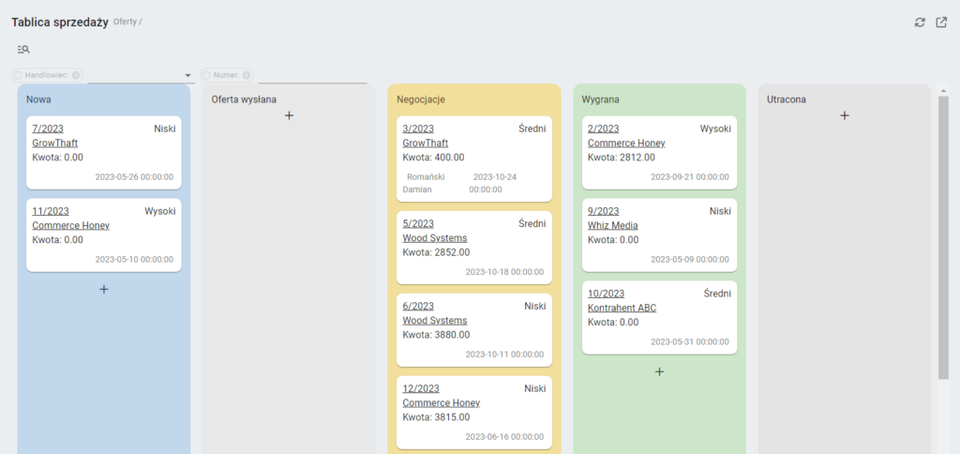Open offer 11/2023
The image size is (960, 454).
pos(51,211)
